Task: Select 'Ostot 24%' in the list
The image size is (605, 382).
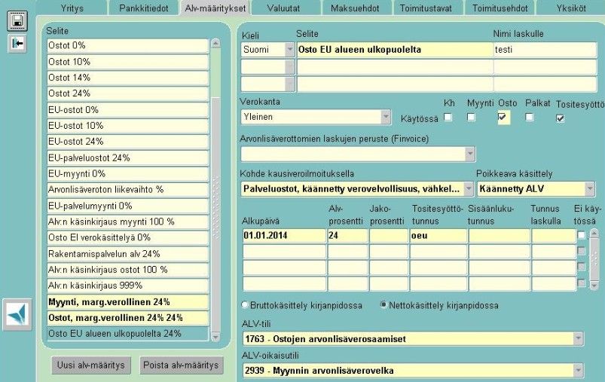Action: [x=128, y=93]
